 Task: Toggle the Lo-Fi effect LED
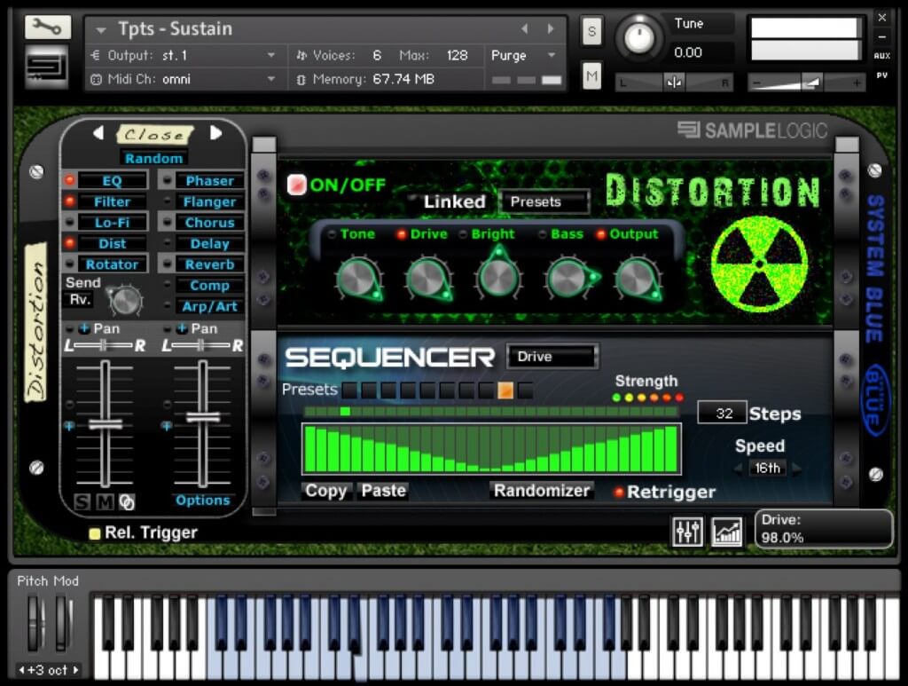coord(69,222)
